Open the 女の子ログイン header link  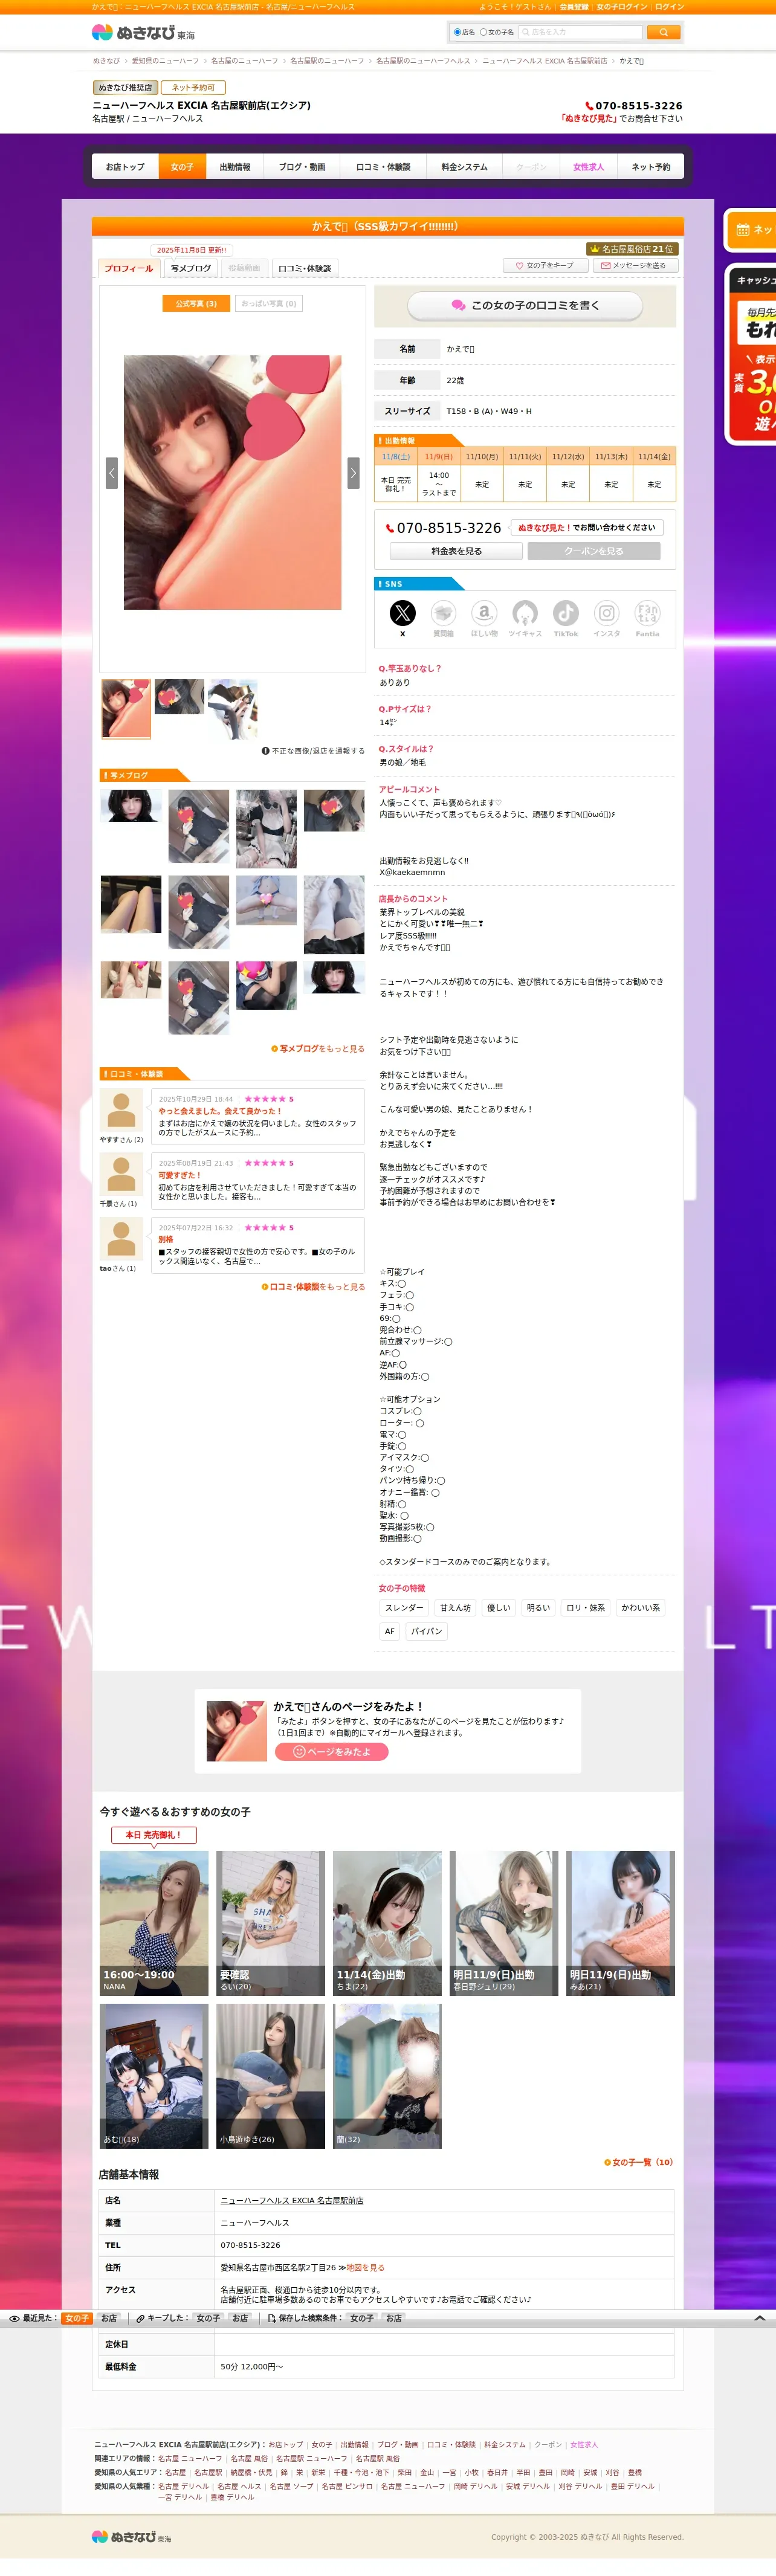click(x=621, y=7)
